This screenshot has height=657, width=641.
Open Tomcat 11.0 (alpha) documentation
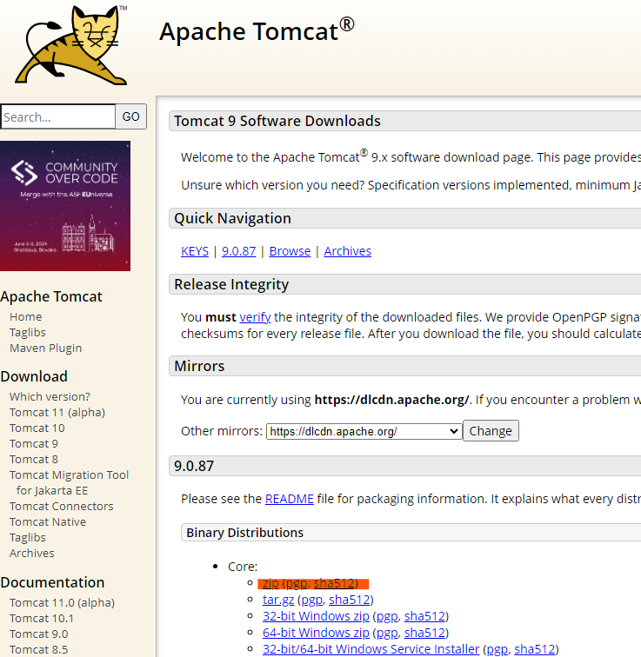coord(62,602)
